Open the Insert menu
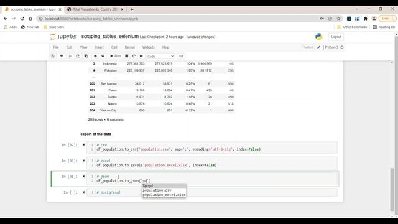This screenshot has height=224, width=398. click(99, 47)
